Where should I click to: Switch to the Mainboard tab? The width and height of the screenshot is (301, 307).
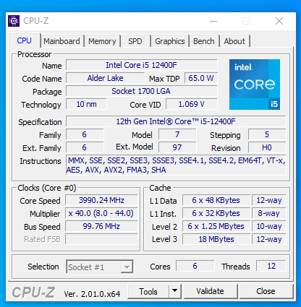(62, 41)
